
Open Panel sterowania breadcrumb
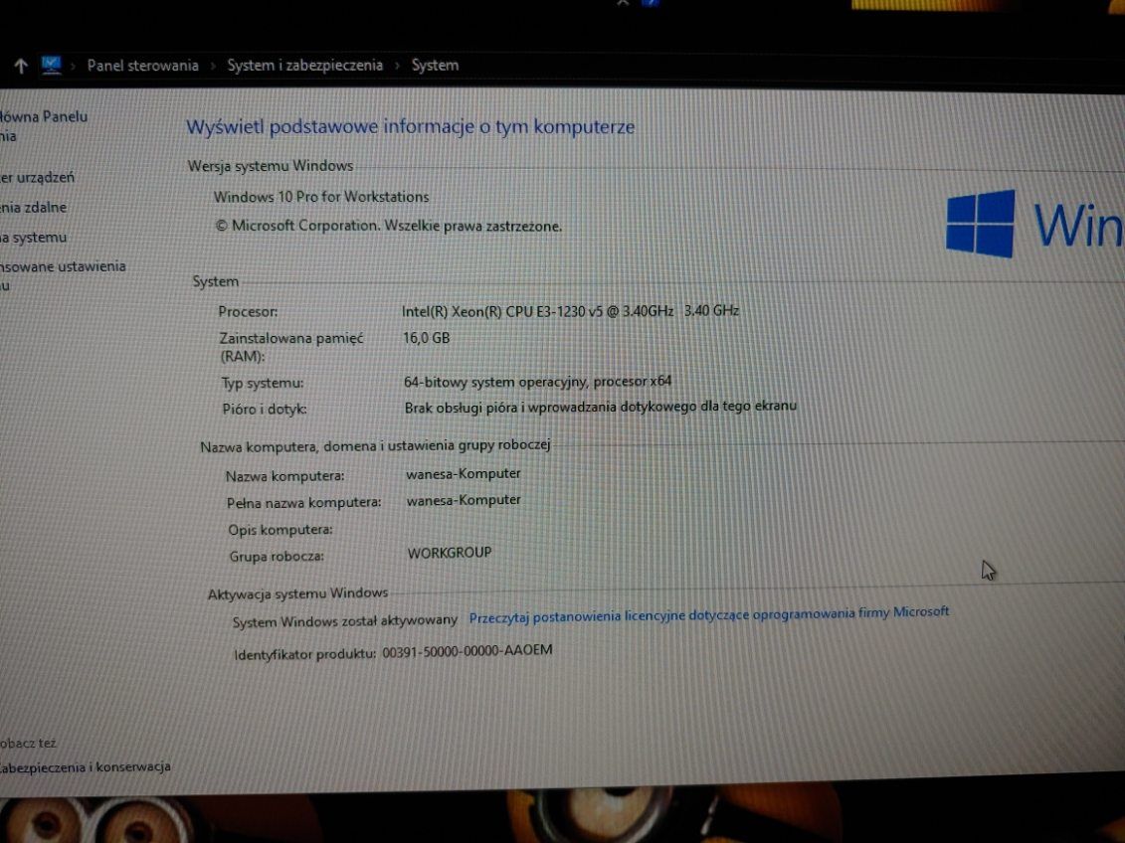(143, 66)
